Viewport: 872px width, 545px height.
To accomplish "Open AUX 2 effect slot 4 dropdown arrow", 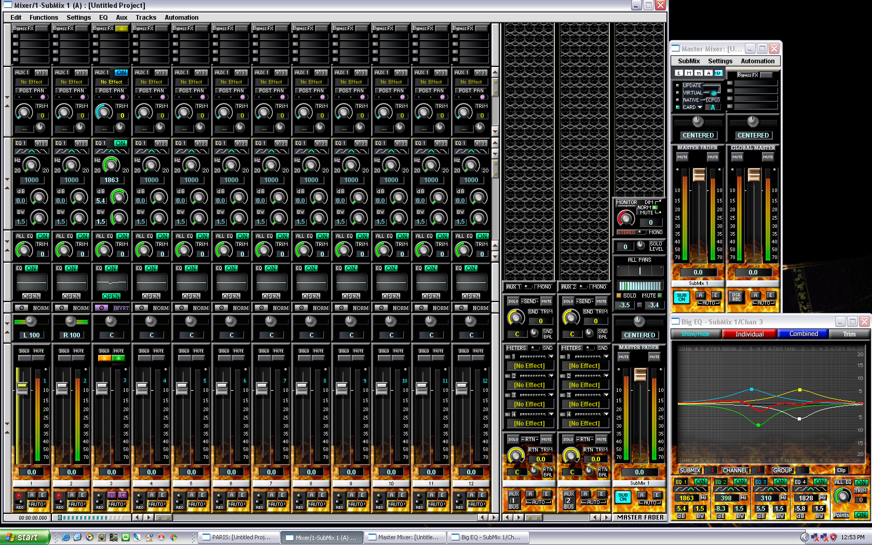I will pos(606,414).
